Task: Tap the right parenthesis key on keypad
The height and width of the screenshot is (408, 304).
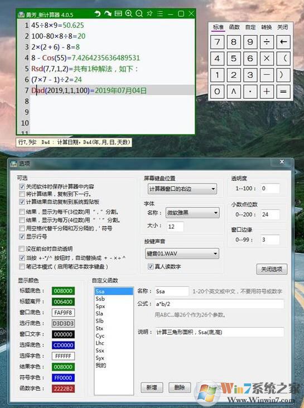Action: pyautogui.click(x=283, y=75)
